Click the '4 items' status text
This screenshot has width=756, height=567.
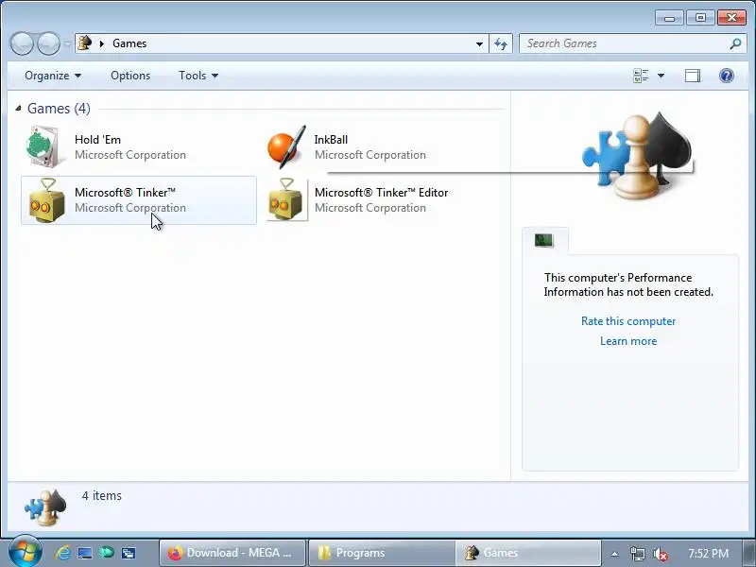pyautogui.click(x=102, y=495)
